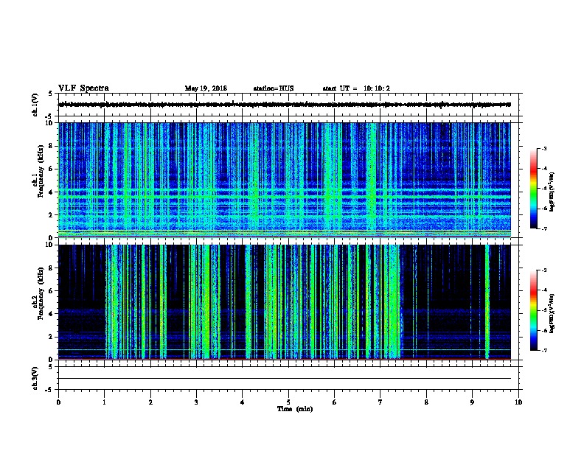Click the bright band near 7 min in ch.1 spectrogram
Viewport: 584px width, 451px height.
372,180
